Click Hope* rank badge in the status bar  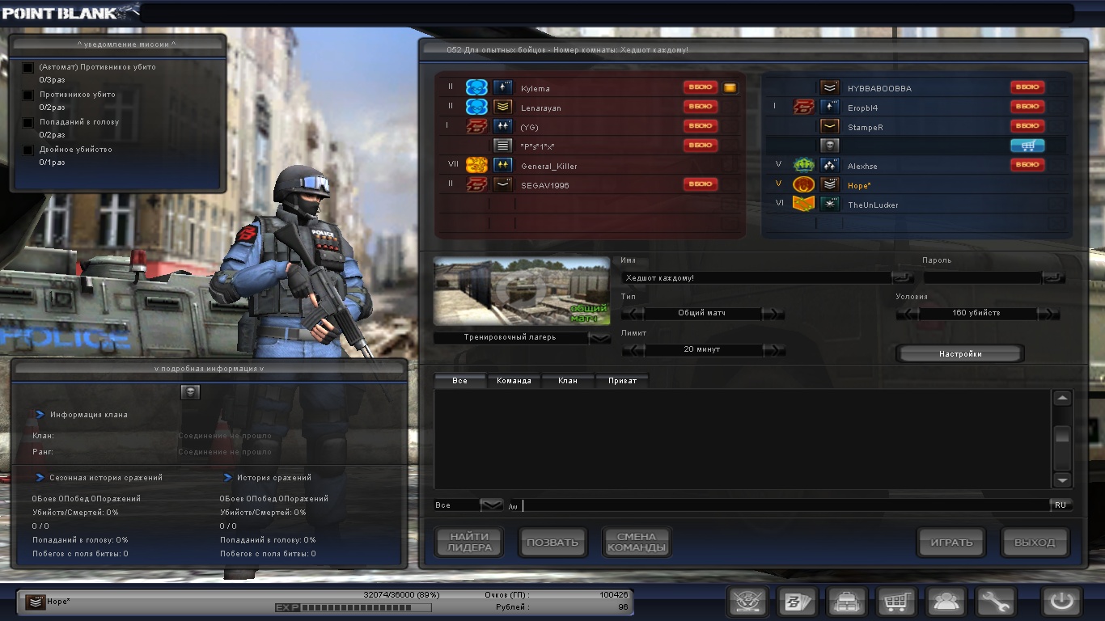click(35, 602)
